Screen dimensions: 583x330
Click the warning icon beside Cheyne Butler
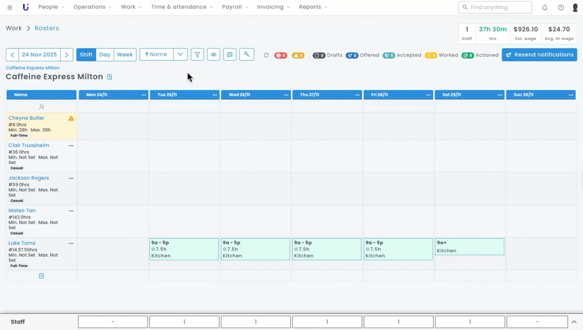tap(71, 118)
